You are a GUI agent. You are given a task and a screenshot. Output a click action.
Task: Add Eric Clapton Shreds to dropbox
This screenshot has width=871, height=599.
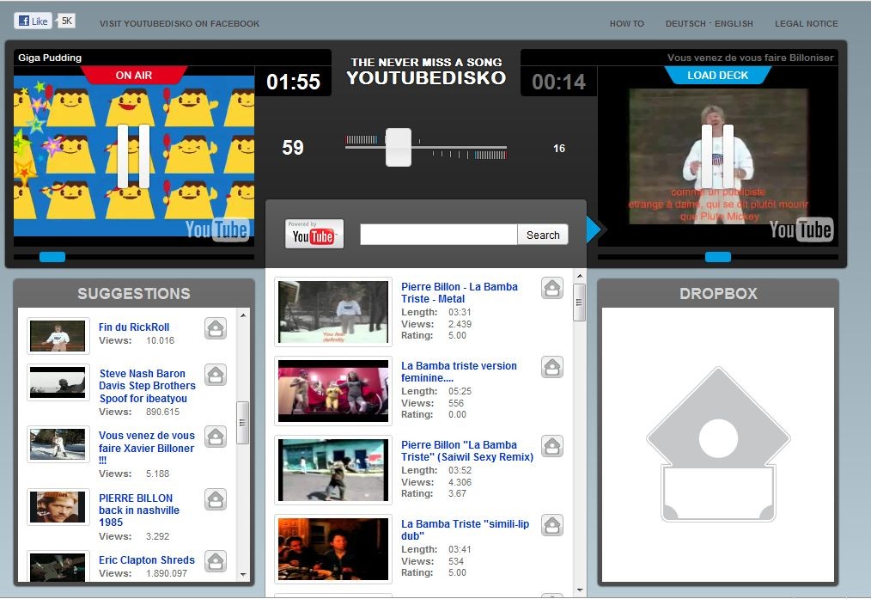tap(216, 561)
